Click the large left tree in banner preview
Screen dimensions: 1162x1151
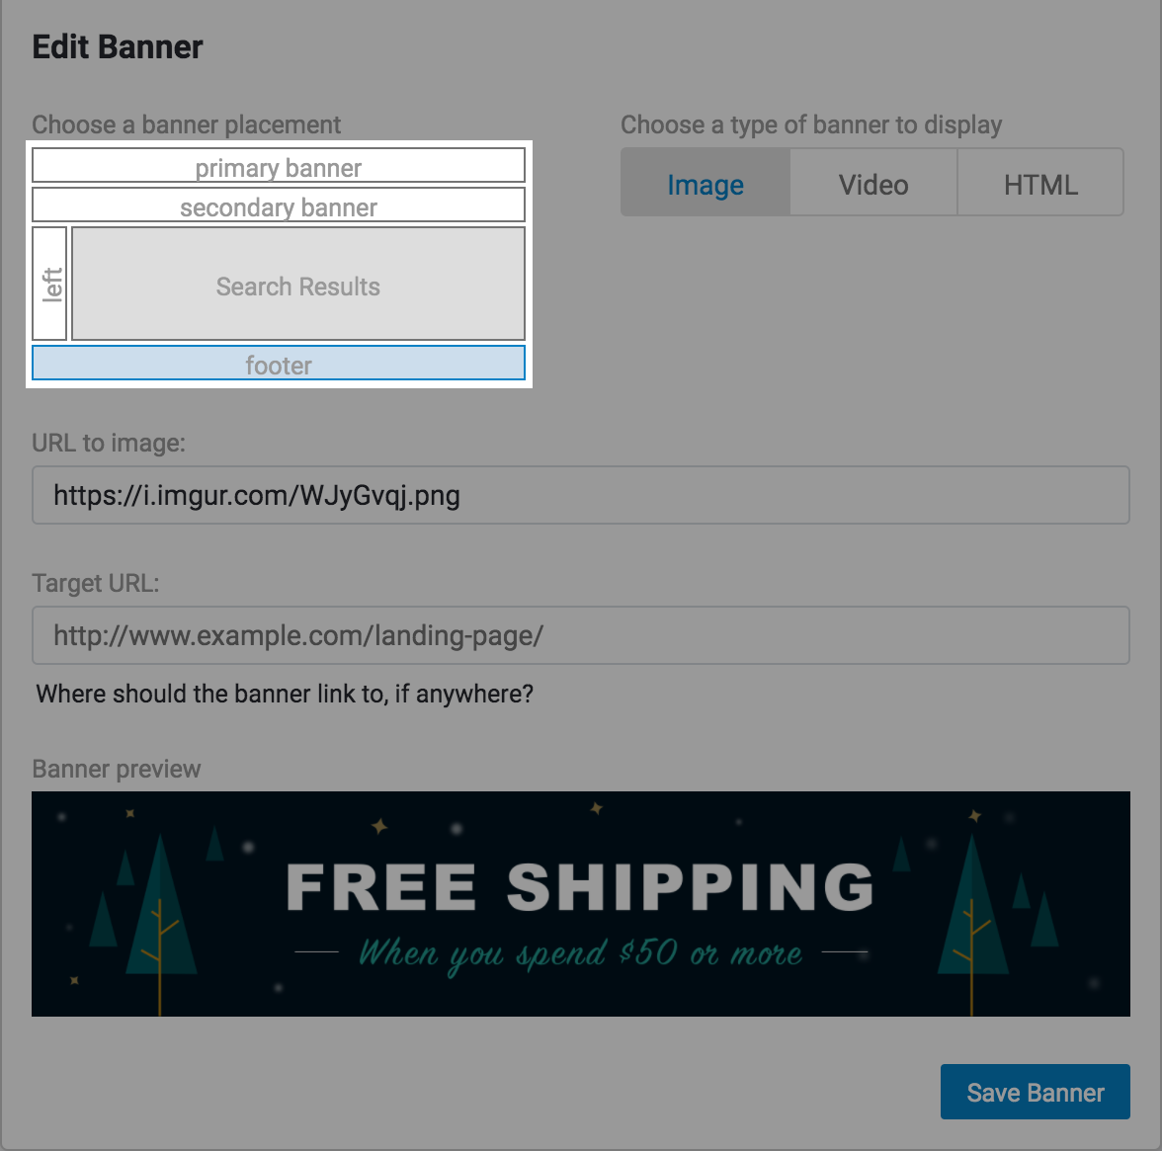coord(161,923)
